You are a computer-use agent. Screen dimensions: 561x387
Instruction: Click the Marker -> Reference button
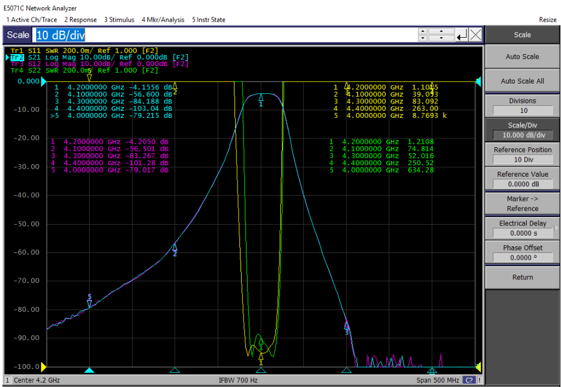pos(522,204)
